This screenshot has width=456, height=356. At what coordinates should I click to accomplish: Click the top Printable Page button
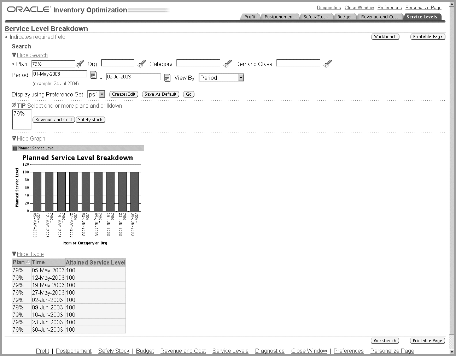pos(428,37)
